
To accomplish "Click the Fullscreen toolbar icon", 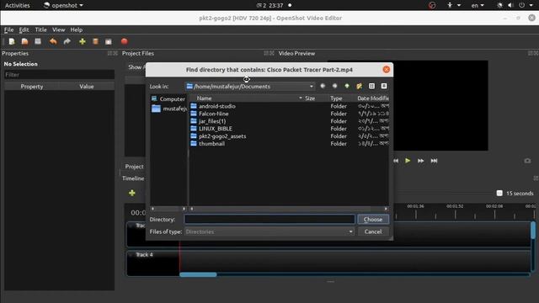I will tap(109, 41).
